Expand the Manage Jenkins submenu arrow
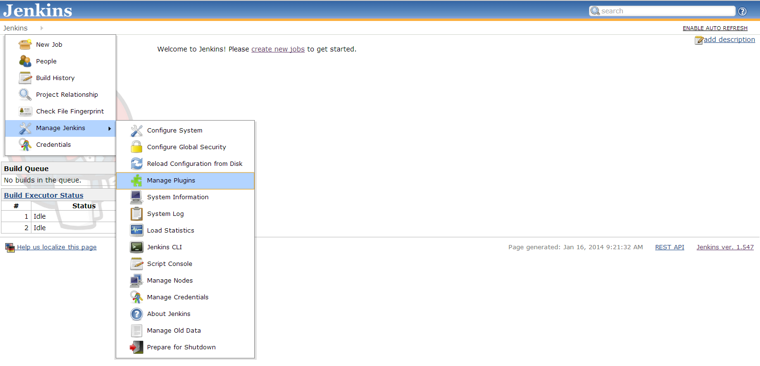Screen dimensions: 760x366 pyautogui.click(x=110, y=128)
